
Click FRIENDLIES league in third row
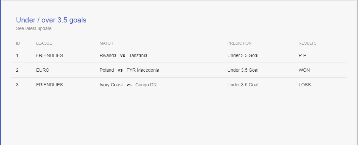(50, 85)
